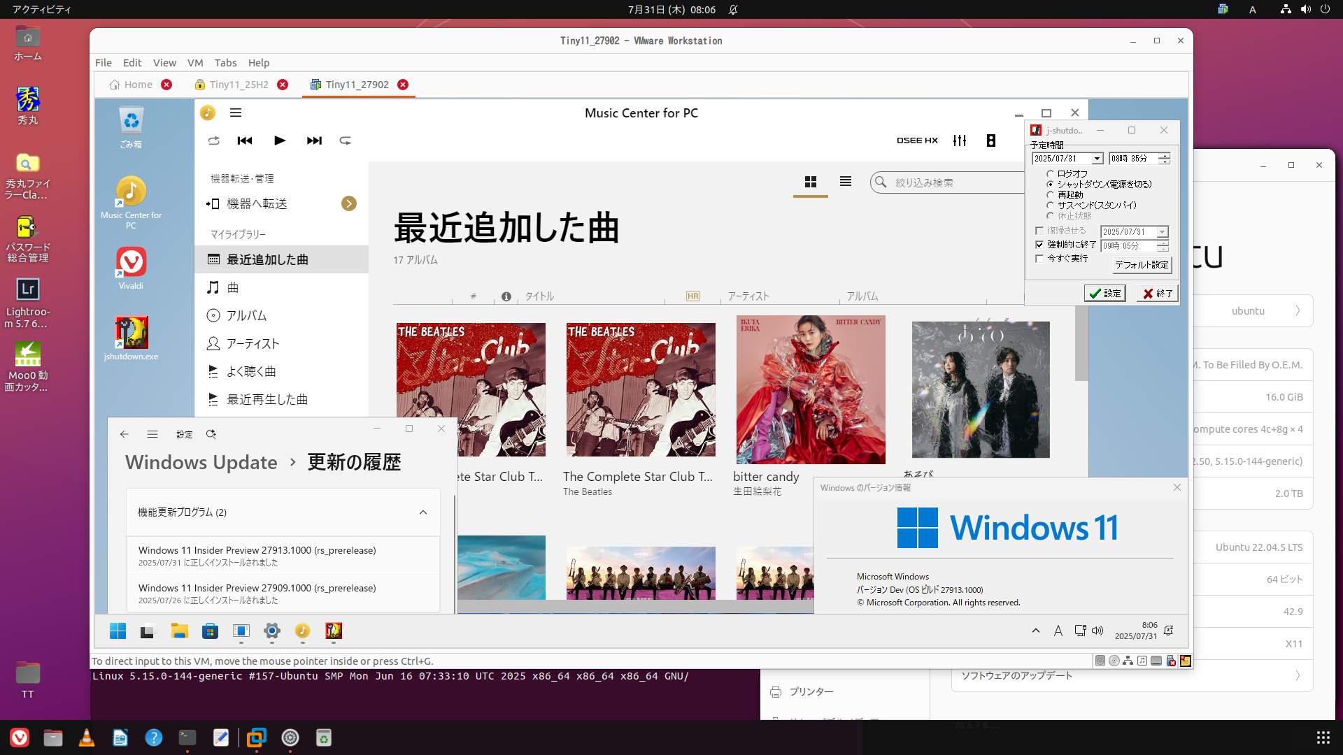Image resolution: width=1343 pixels, height=755 pixels.
Task: Toggle the DSEE HX sound enhancement
Action: pos(917,141)
